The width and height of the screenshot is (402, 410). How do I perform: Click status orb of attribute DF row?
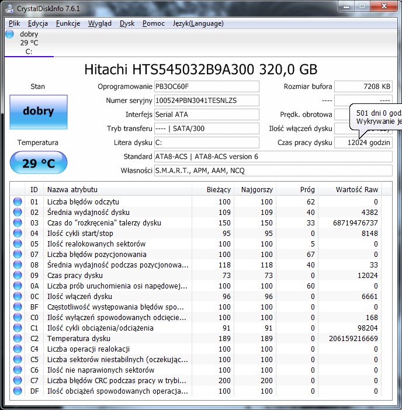(x=18, y=391)
